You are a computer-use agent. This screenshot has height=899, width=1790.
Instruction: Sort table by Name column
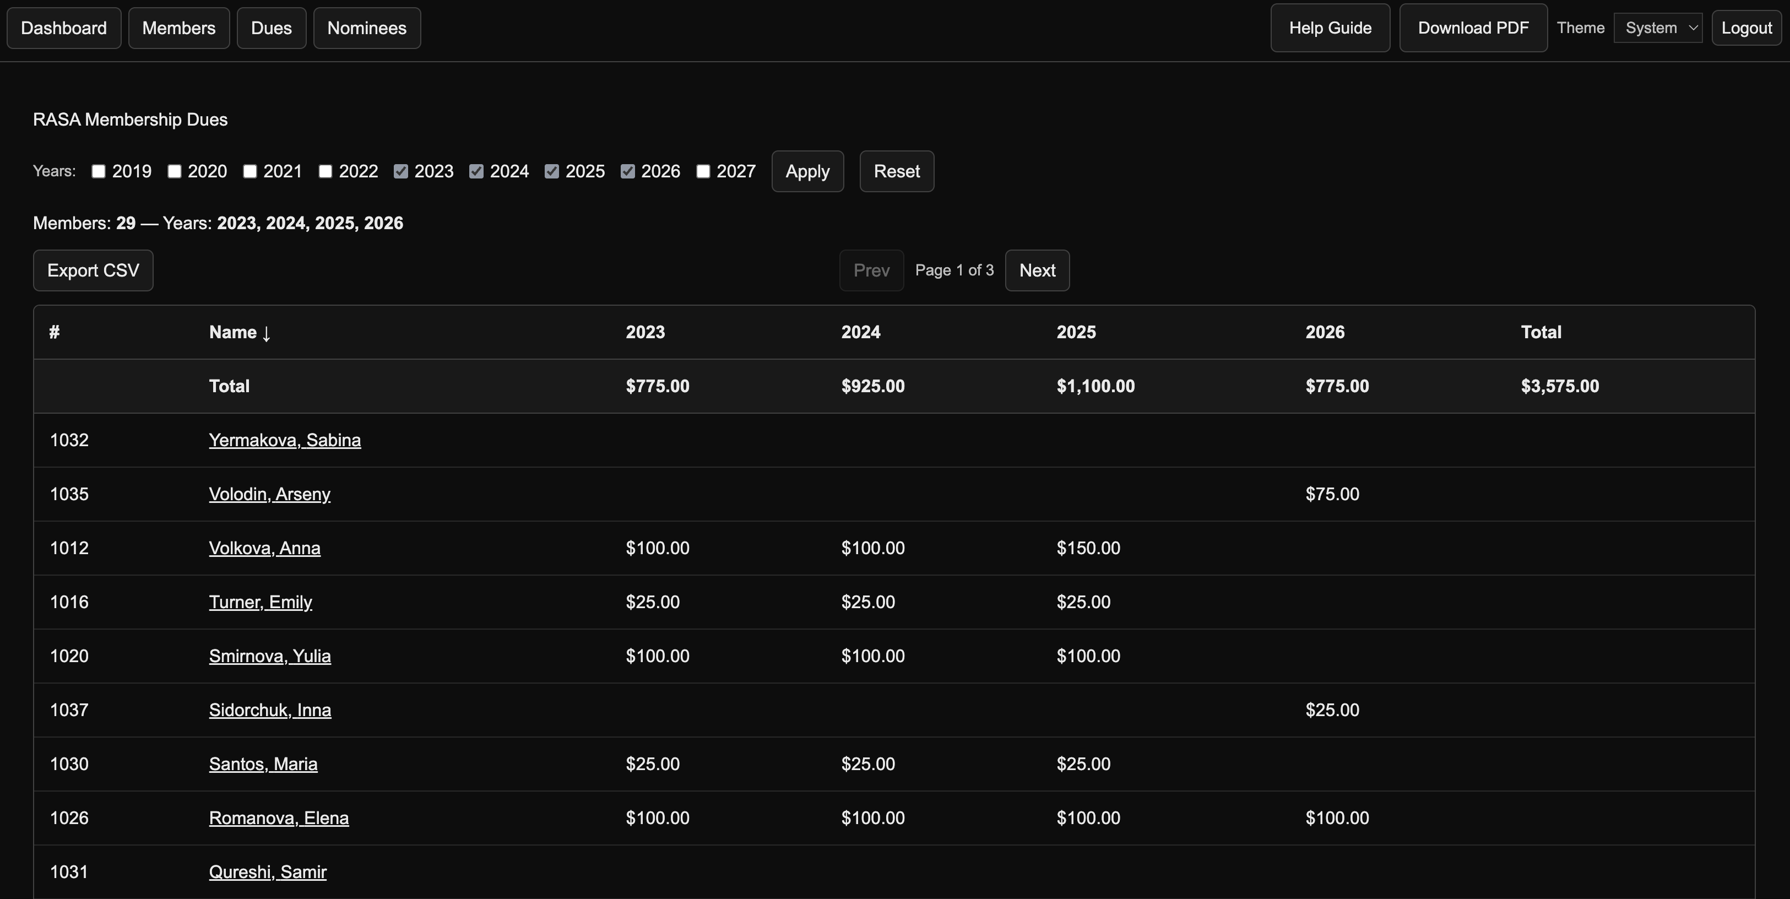coord(239,332)
